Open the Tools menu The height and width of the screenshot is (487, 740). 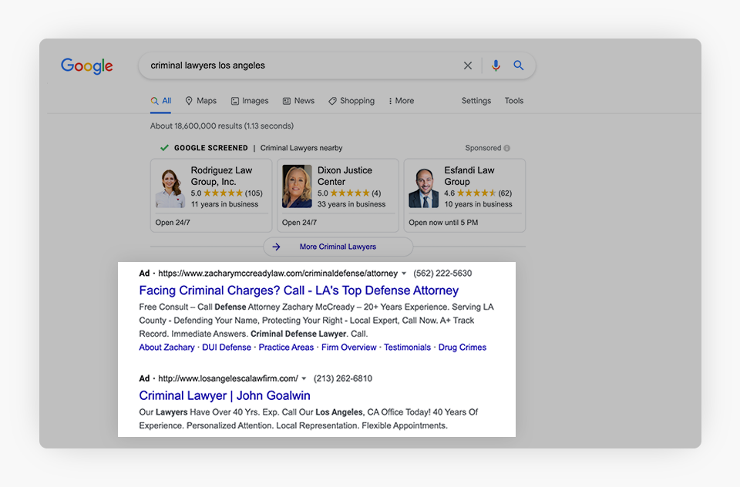514,101
